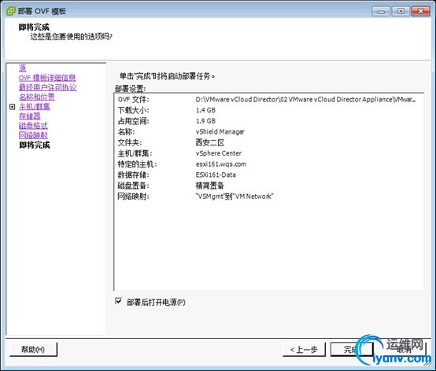Image resolution: width=436 pixels, height=371 pixels.
Task: Select the current 即将完成 step
Action: [35, 145]
